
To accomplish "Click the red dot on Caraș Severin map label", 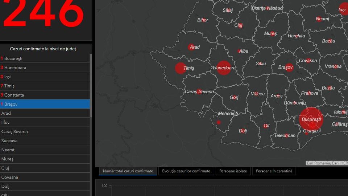I will point(199,91).
